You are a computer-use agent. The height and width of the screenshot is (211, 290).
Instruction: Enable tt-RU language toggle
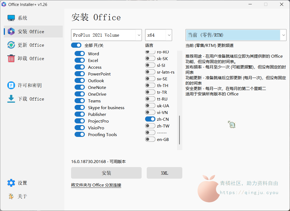coord(150,99)
